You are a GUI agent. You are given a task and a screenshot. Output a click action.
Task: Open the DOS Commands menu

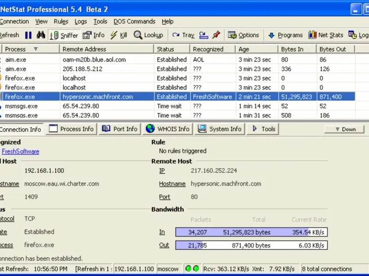(134, 22)
